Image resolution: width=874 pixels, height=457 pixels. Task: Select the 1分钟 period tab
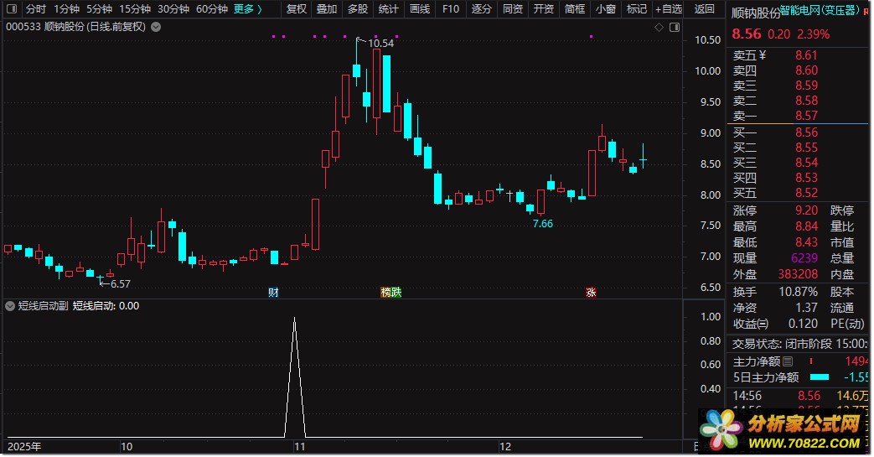tap(66, 9)
